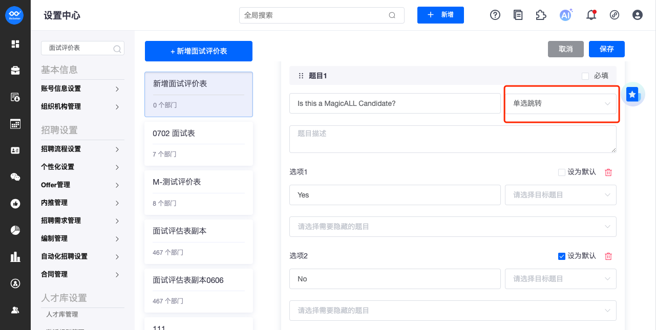The width and height of the screenshot is (656, 330).
Task: Click the drag handle beside 题目1
Action: pyautogui.click(x=301, y=76)
